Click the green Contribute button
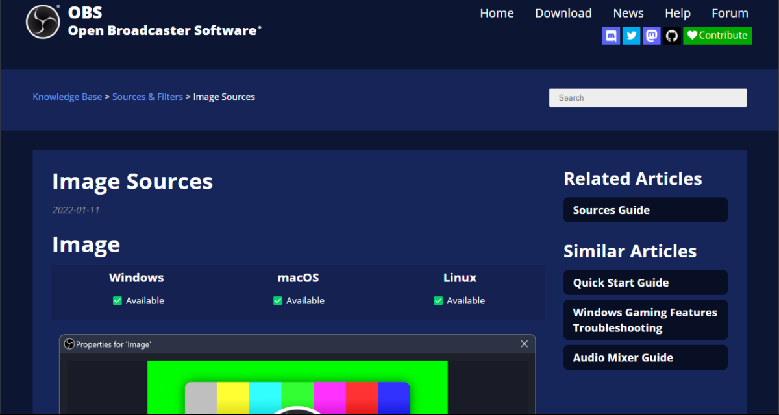779x415 pixels. [x=717, y=36]
